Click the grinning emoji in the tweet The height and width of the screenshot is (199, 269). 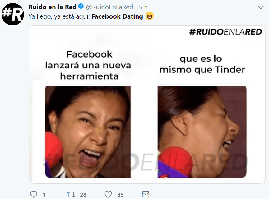[149, 16]
